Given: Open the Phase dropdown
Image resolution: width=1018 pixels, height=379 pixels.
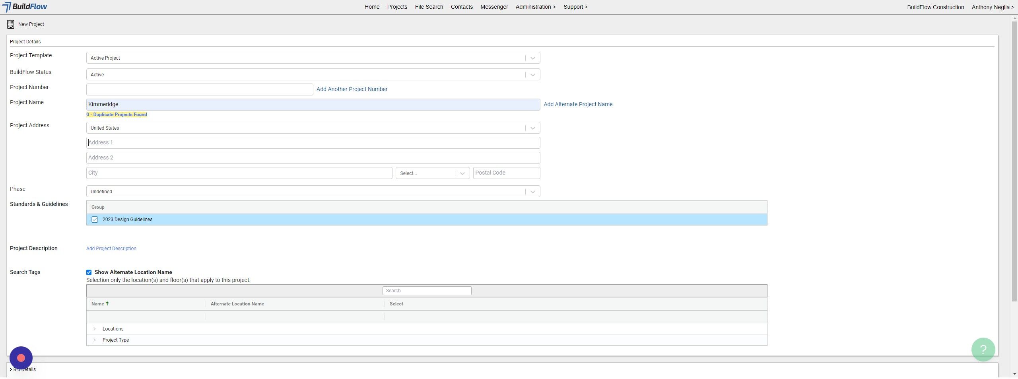Looking at the screenshot, I should (313, 192).
